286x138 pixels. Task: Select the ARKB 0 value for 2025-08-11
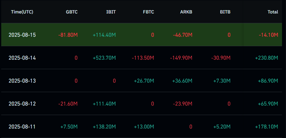click(x=191, y=127)
